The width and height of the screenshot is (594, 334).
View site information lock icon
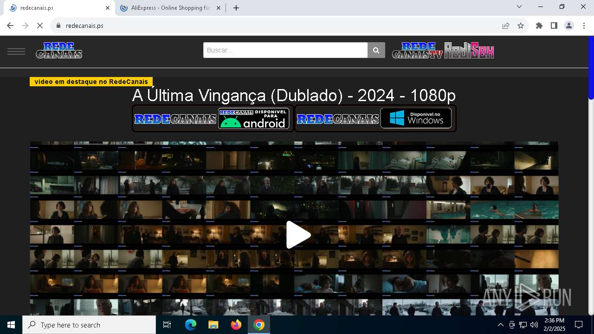coord(58,26)
